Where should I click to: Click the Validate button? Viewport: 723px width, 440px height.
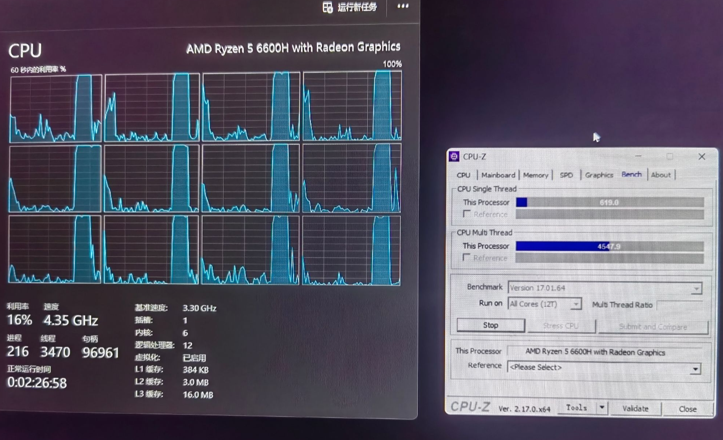(635, 408)
